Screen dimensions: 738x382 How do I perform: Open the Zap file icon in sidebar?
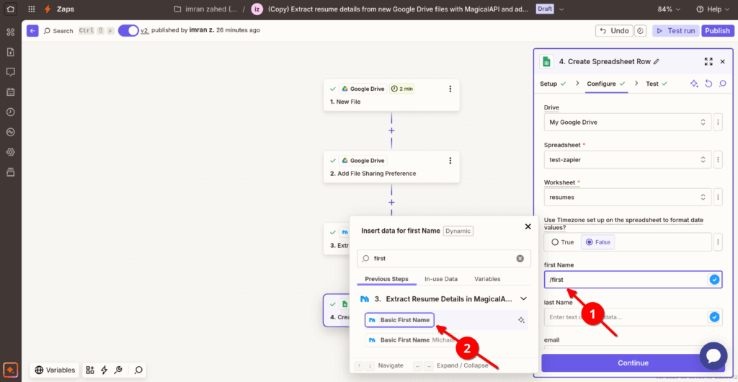coord(10,52)
